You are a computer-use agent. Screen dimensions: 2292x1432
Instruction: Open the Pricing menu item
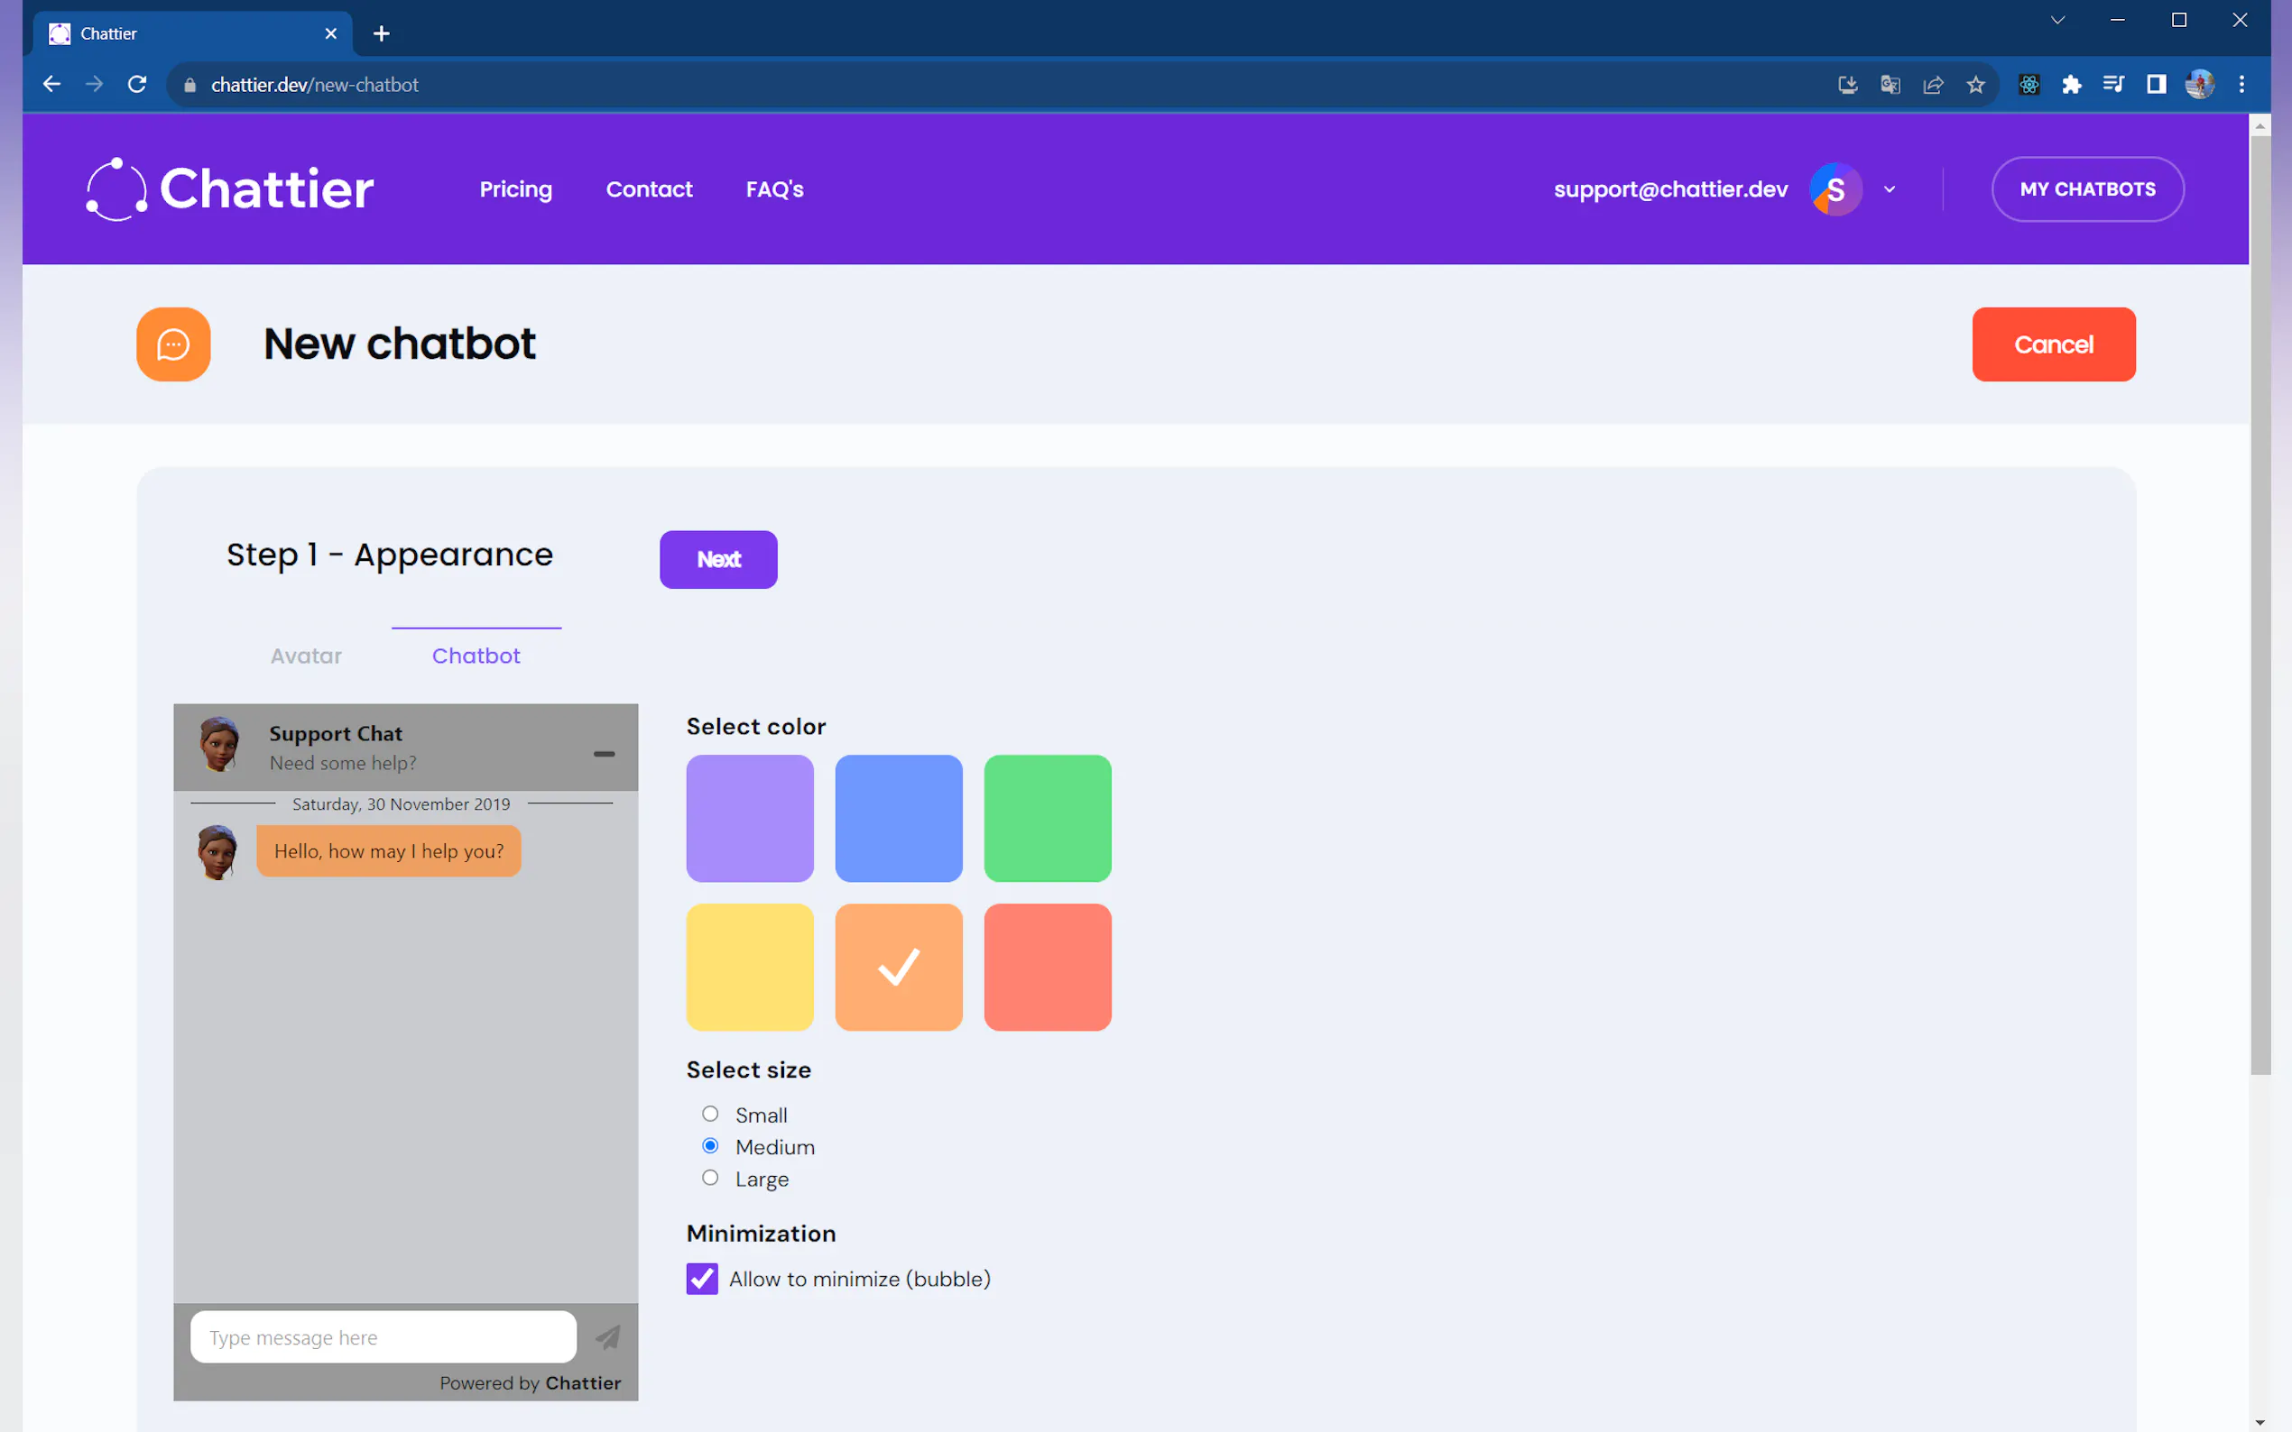(x=515, y=188)
